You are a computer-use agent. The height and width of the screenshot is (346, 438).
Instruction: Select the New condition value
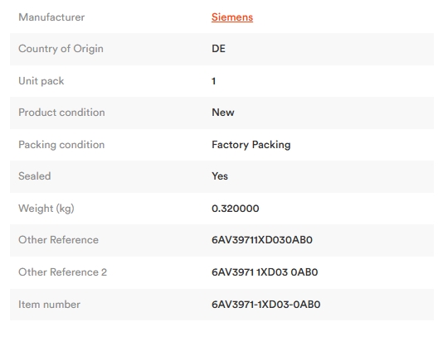[x=223, y=113]
